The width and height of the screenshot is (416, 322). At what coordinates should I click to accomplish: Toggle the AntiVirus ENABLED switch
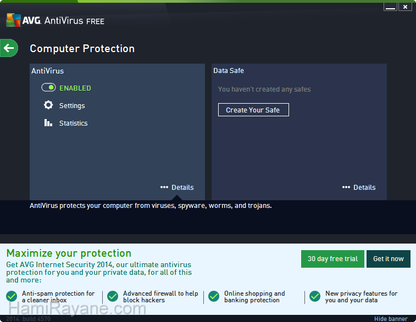48,88
